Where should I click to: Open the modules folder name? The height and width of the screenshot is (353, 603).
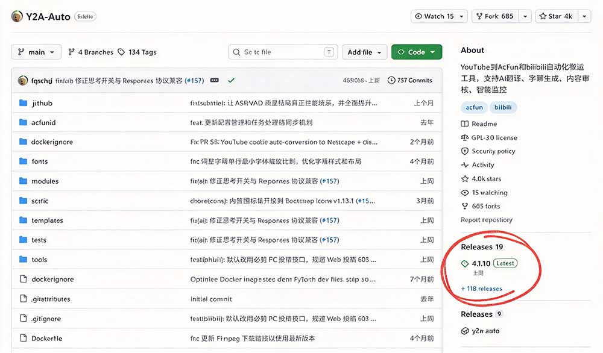click(x=45, y=181)
